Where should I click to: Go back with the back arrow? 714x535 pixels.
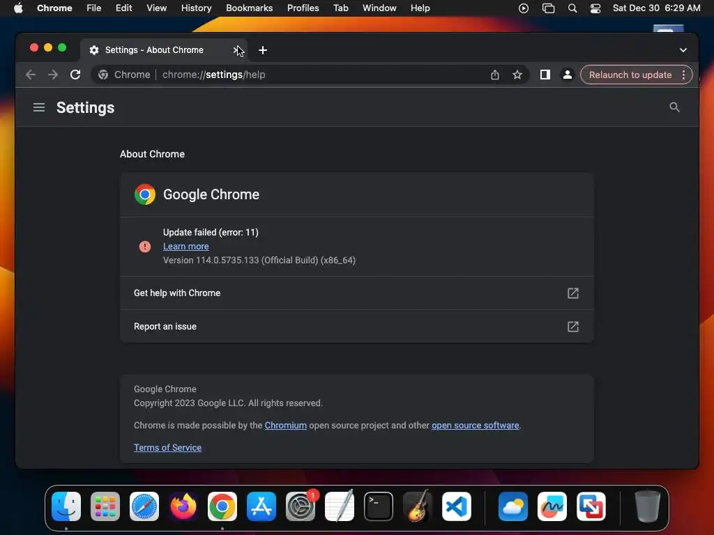[x=31, y=75]
